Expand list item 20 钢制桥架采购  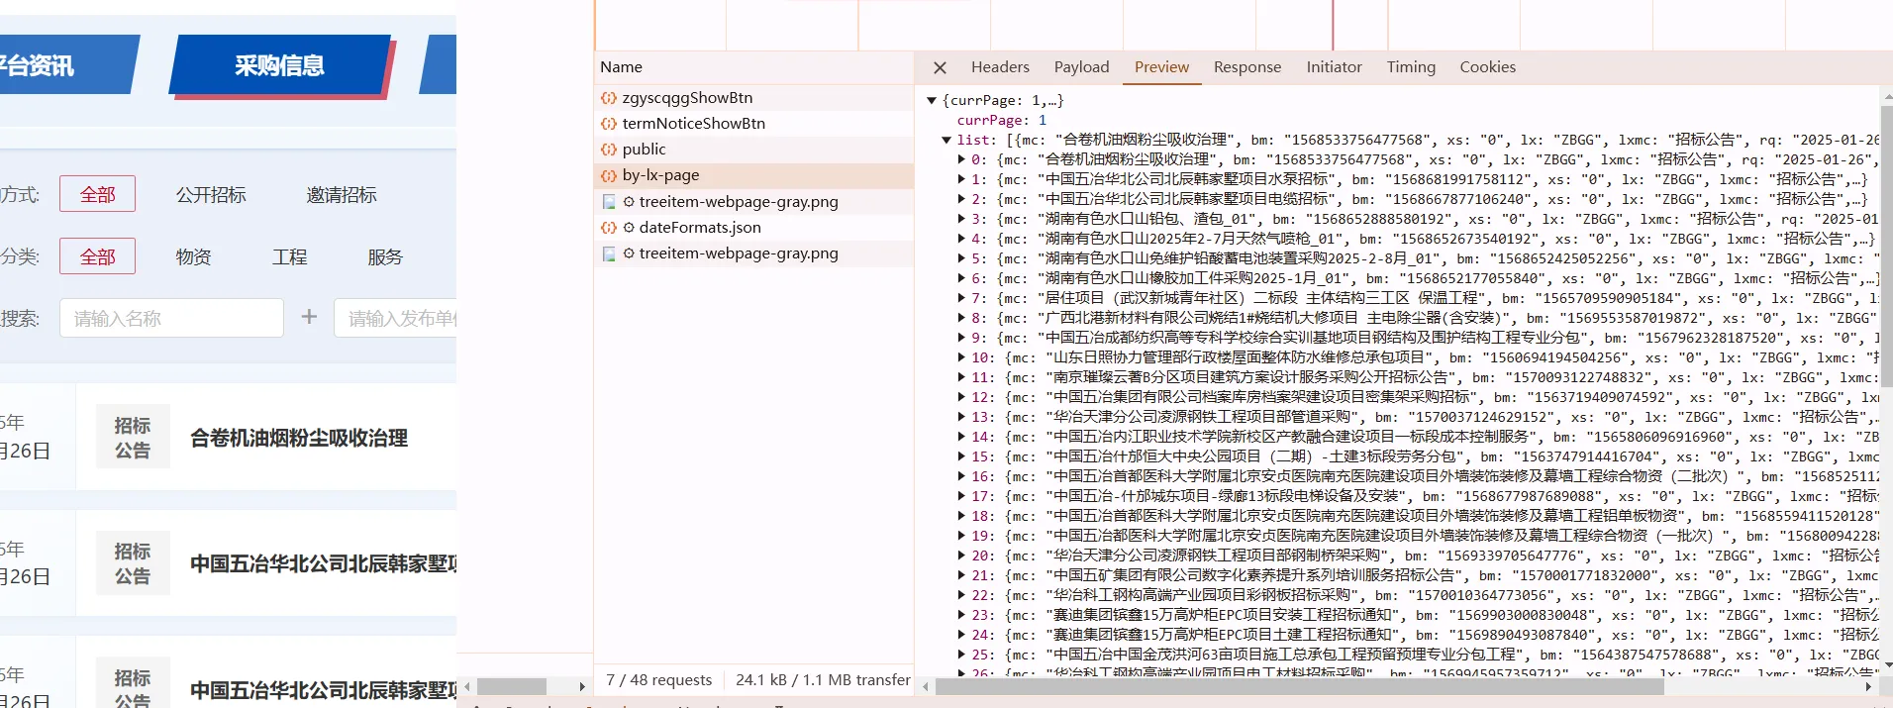click(x=961, y=556)
